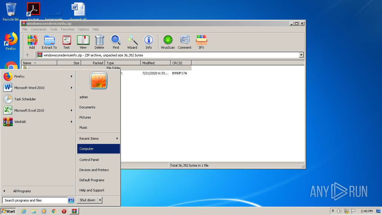
Task: Expand Microsoft Word 2010 jump list arrow
Action: pyautogui.click(x=72, y=88)
